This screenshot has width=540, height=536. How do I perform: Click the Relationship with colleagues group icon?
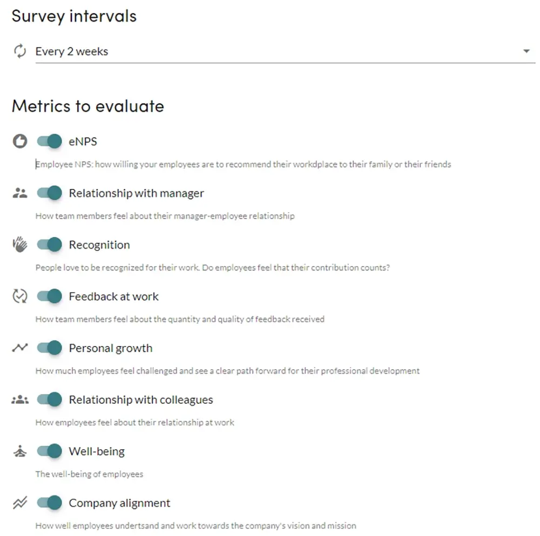(20, 399)
